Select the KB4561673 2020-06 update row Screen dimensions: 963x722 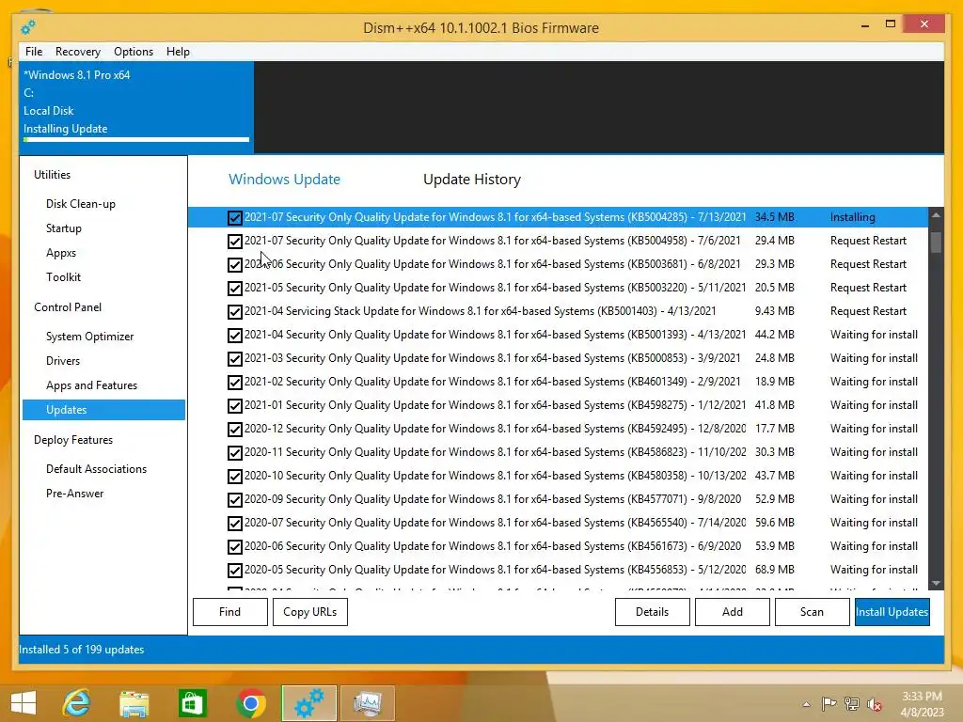(x=559, y=546)
